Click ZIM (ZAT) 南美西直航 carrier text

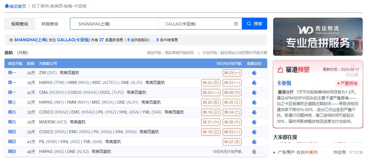coord(59,73)
